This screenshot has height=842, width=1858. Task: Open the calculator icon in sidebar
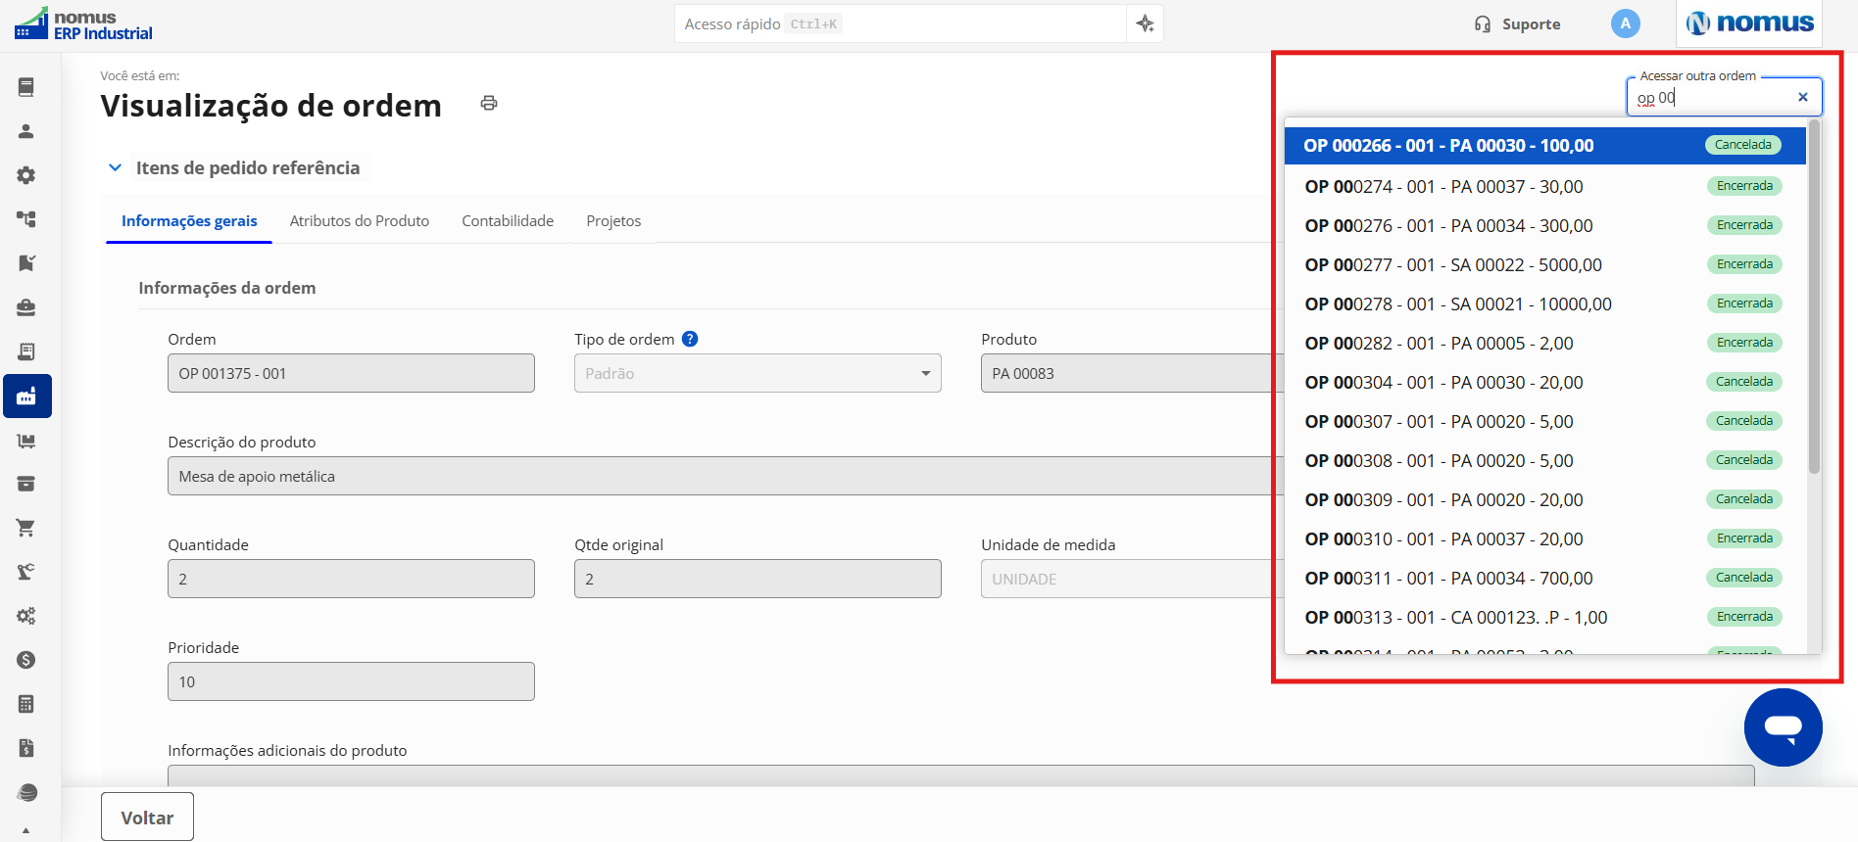[26, 704]
